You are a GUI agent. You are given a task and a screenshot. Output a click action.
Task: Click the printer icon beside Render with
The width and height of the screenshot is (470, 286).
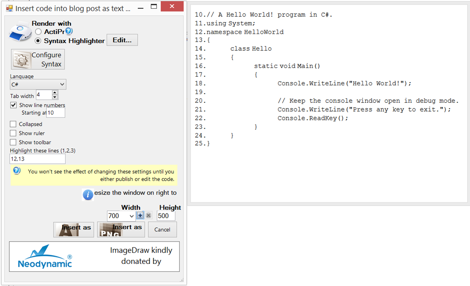(21, 34)
